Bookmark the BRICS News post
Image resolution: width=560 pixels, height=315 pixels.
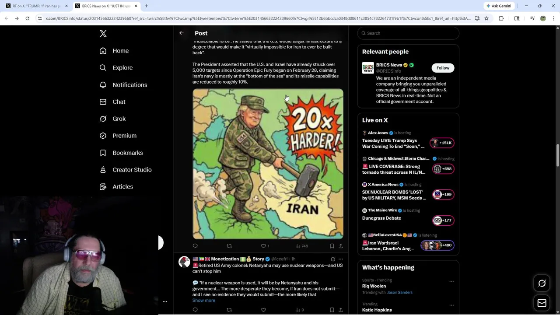[332, 246]
